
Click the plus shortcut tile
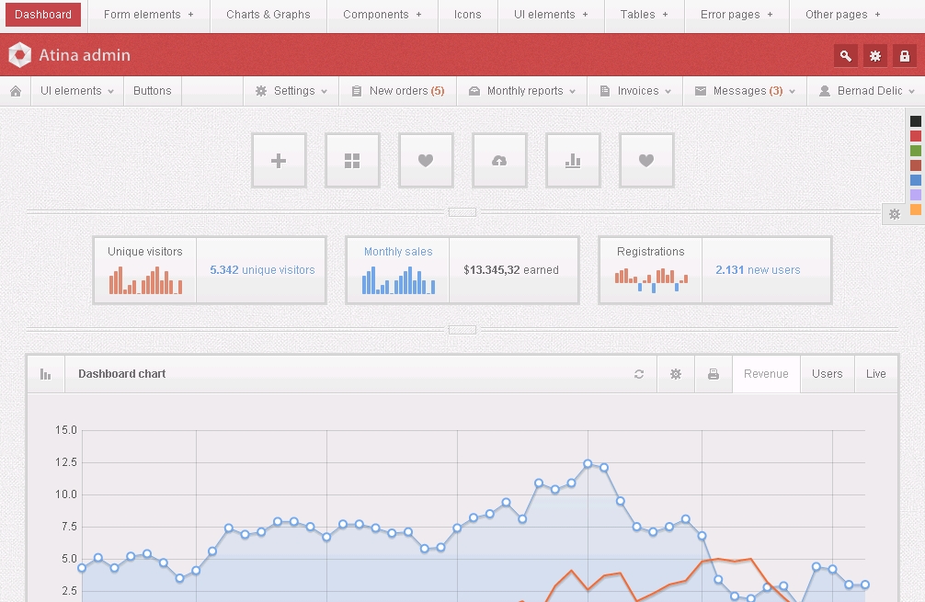click(x=279, y=161)
